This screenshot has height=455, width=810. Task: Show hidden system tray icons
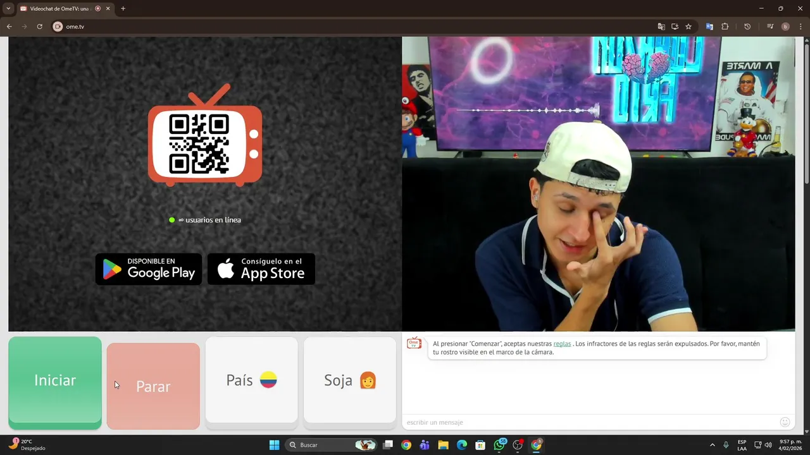(x=712, y=445)
